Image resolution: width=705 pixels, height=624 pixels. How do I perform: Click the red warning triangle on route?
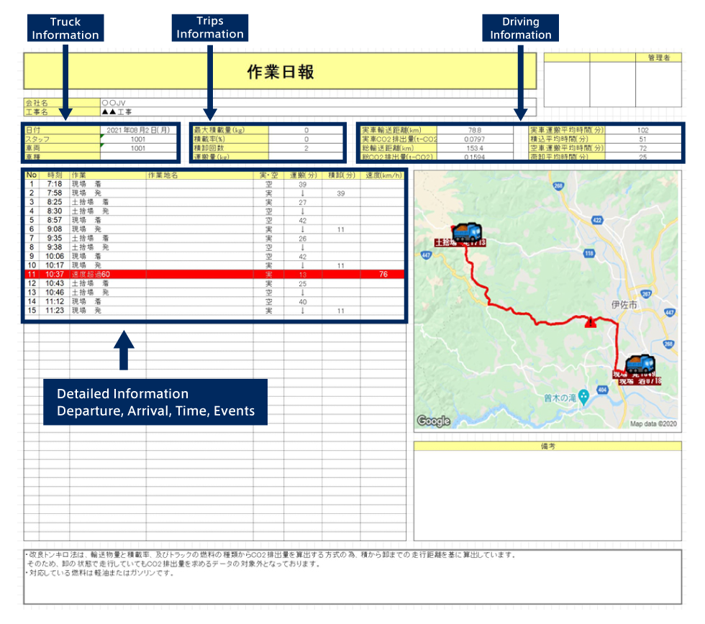[x=591, y=323]
